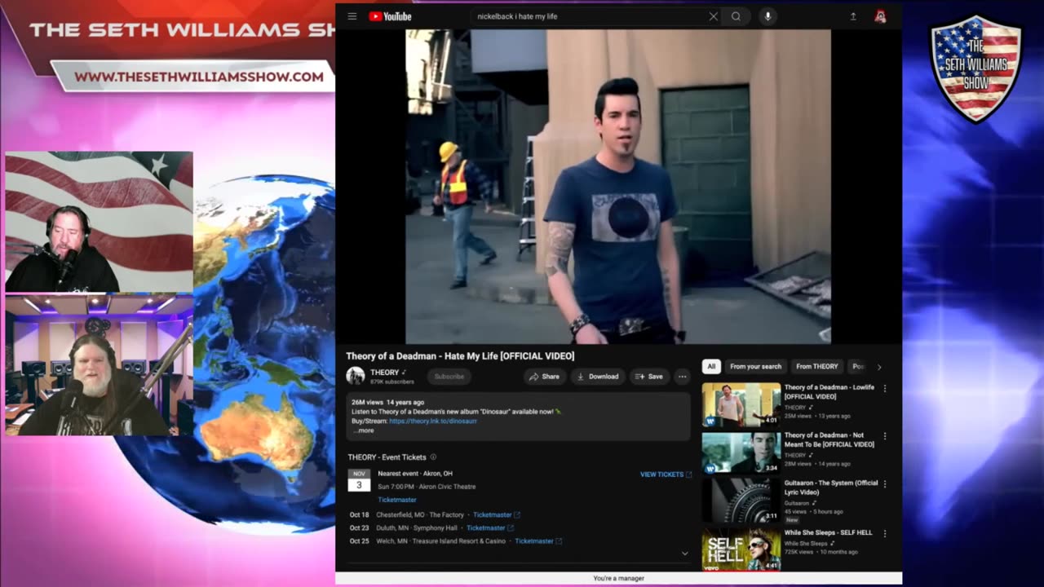Start voice search with microphone icon
The height and width of the screenshot is (587, 1044).
pyautogui.click(x=768, y=16)
